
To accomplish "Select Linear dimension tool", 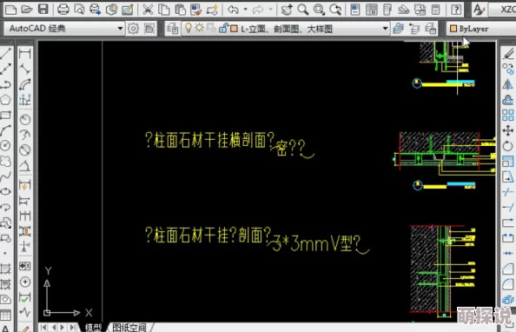I will point(25,54).
